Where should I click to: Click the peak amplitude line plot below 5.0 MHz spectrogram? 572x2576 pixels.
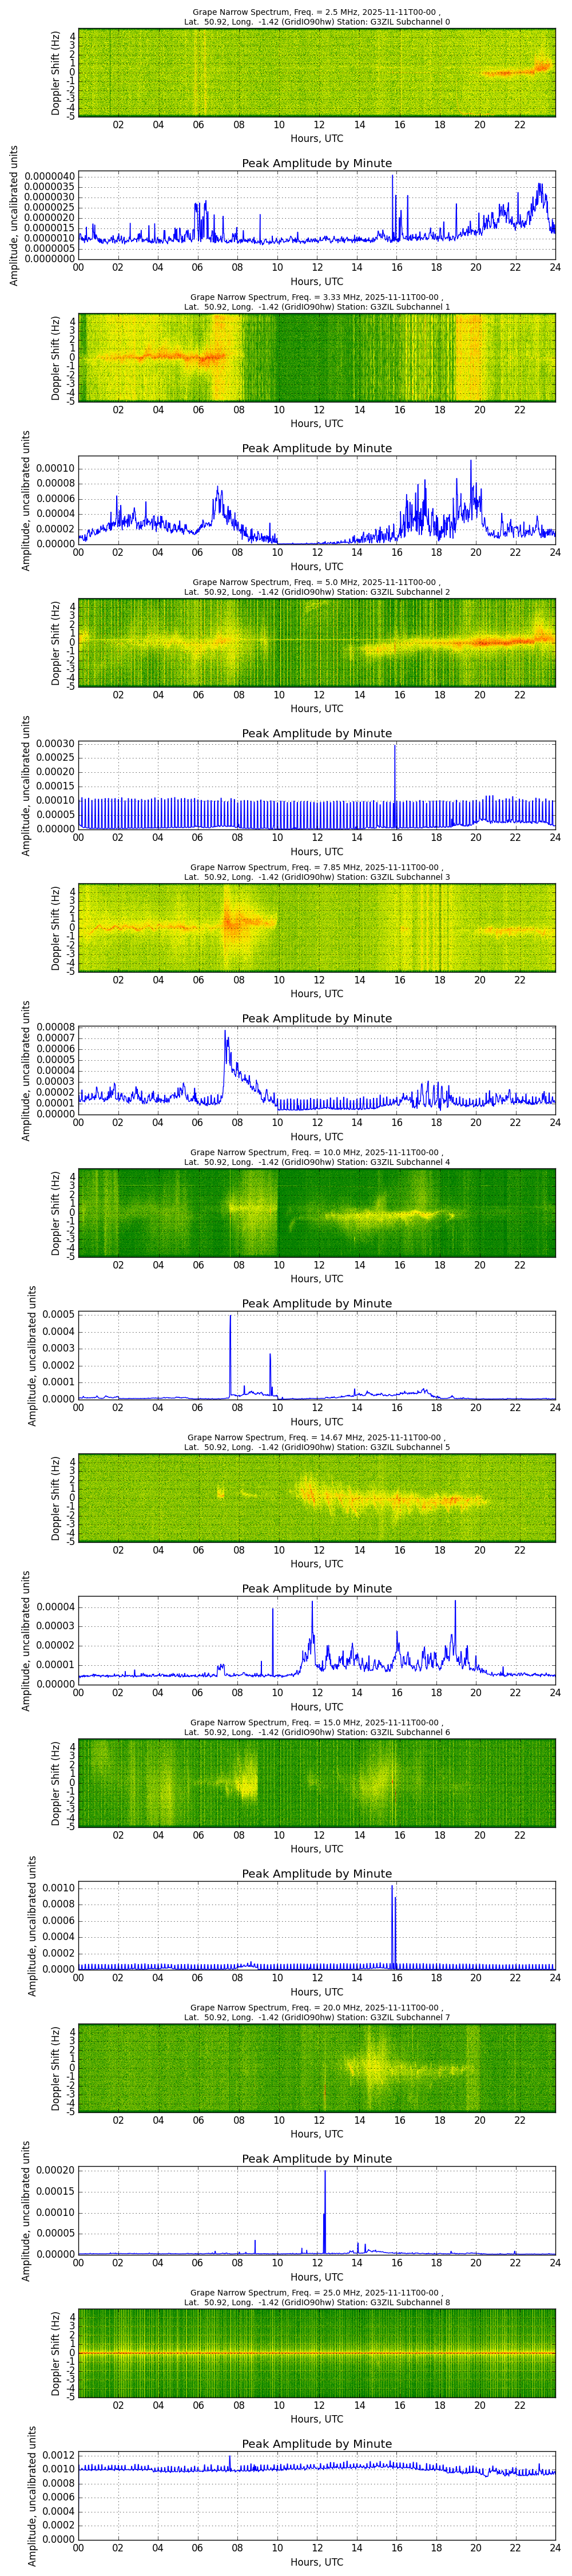[317, 785]
